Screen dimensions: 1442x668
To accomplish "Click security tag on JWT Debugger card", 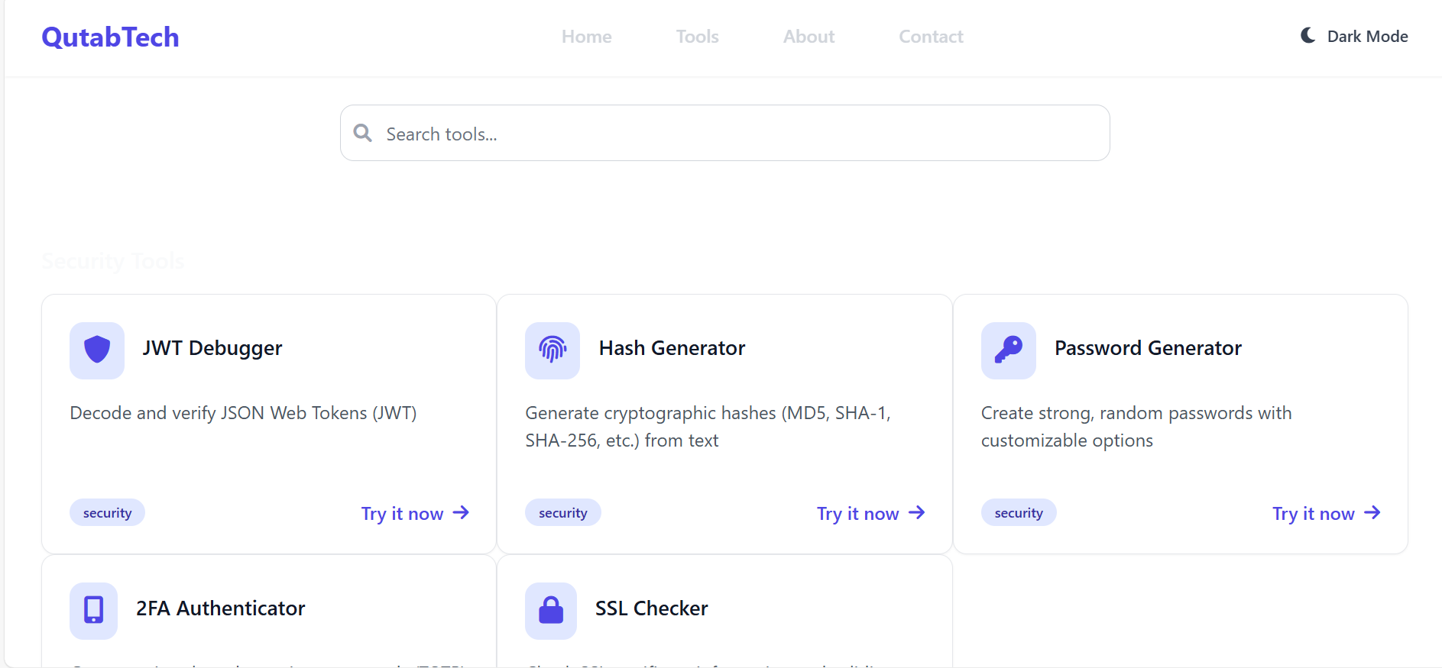I will tap(108, 513).
